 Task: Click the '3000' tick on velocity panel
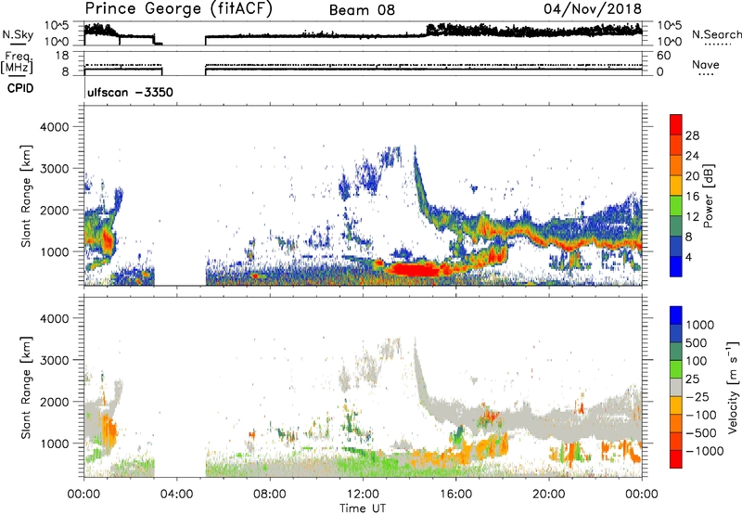54,360
